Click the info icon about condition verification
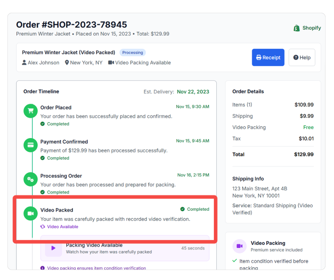 [43, 268]
